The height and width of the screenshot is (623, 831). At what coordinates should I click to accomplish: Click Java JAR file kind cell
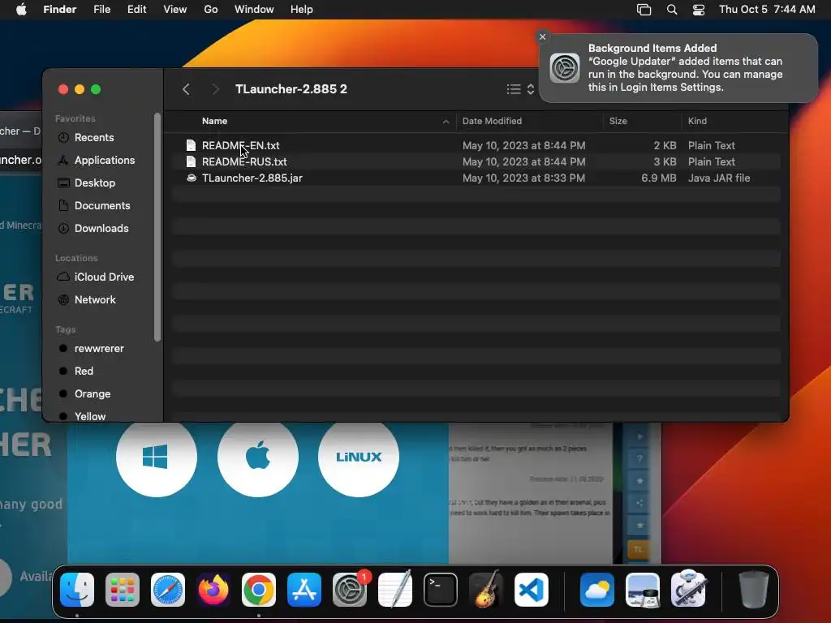(x=719, y=178)
